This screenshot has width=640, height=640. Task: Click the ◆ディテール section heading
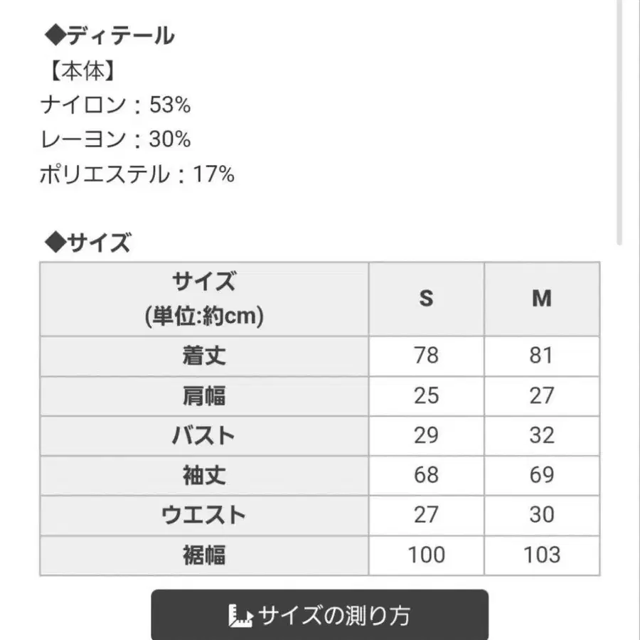110,36
